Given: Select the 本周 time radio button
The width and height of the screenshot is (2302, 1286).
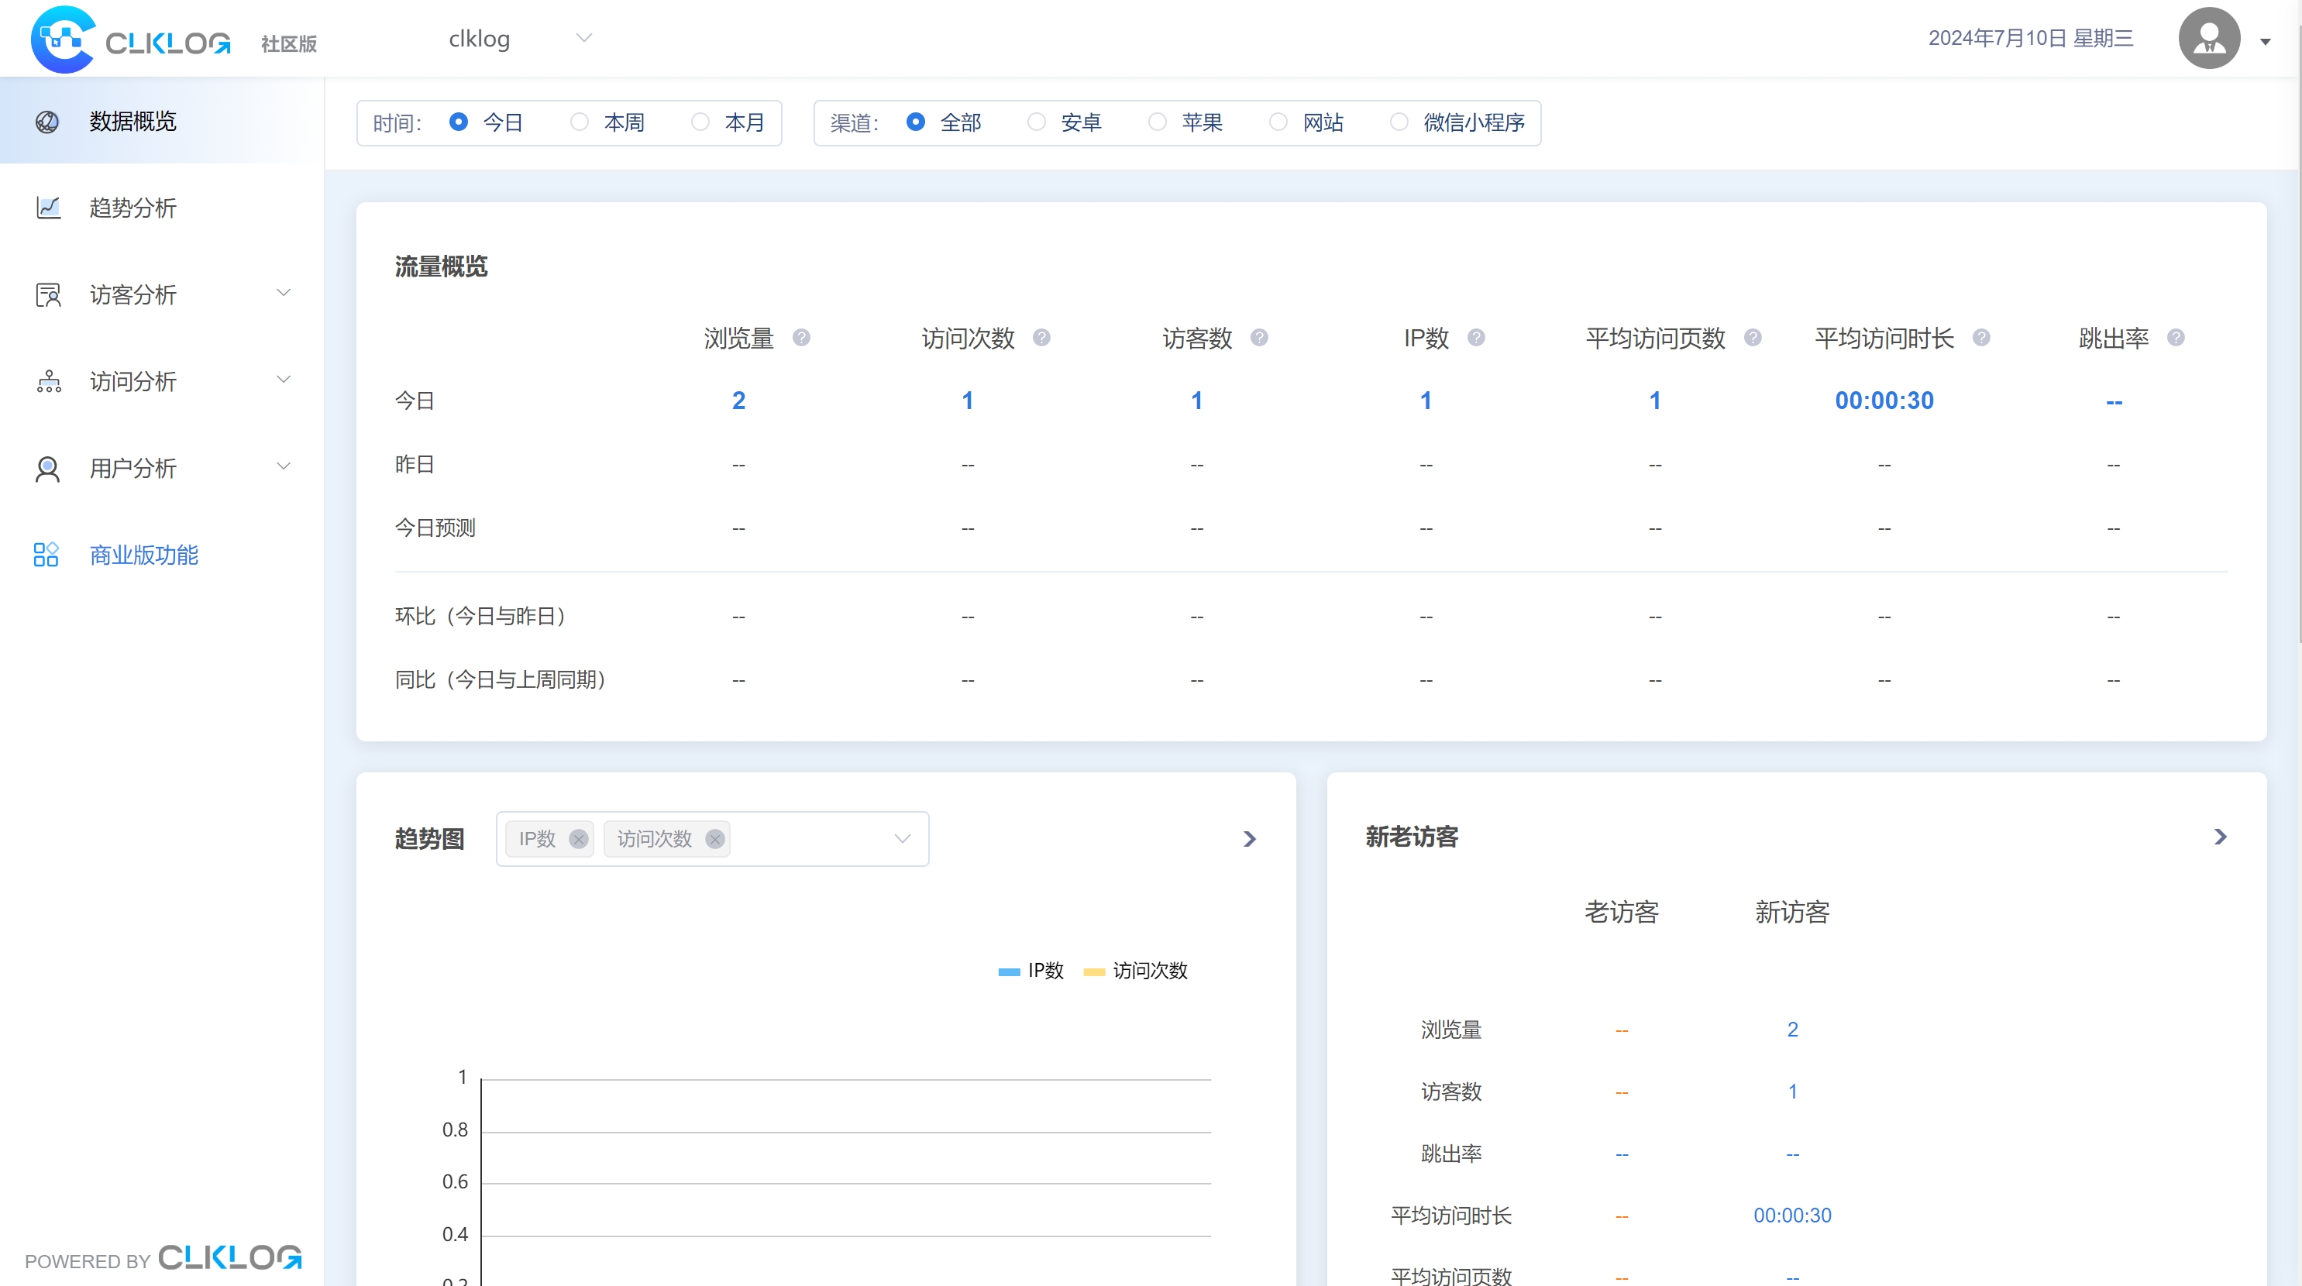Looking at the screenshot, I should click(x=580, y=122).
